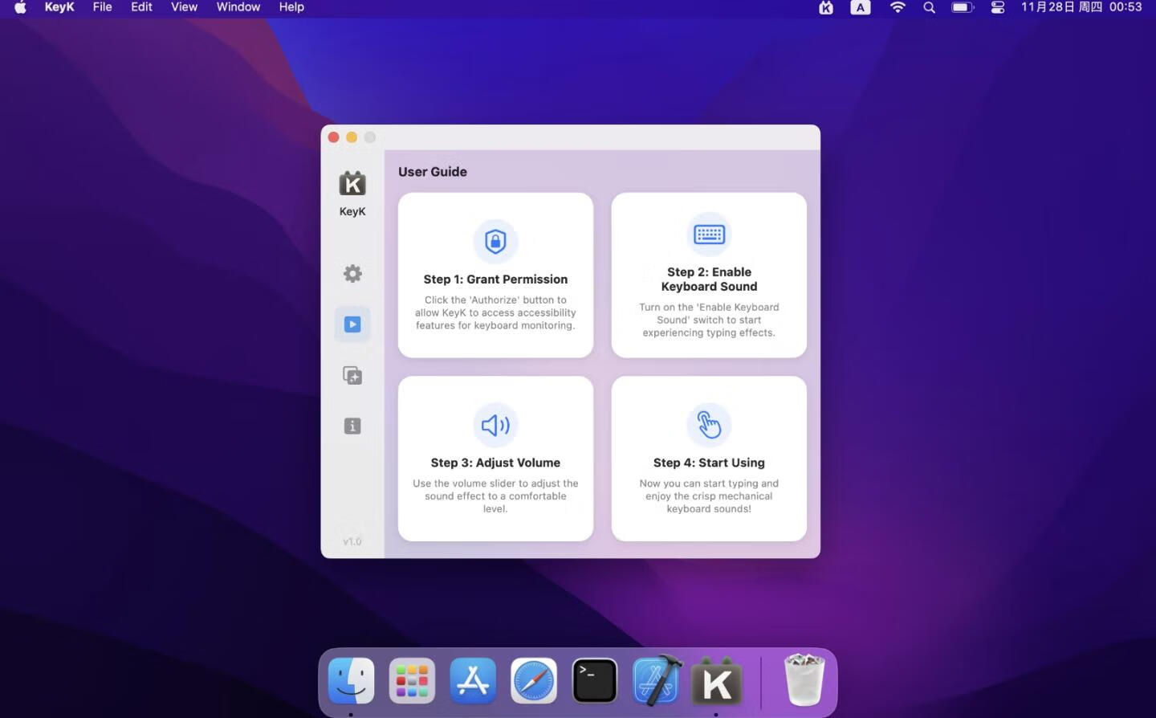Click the battery status icon

point(963,7)
